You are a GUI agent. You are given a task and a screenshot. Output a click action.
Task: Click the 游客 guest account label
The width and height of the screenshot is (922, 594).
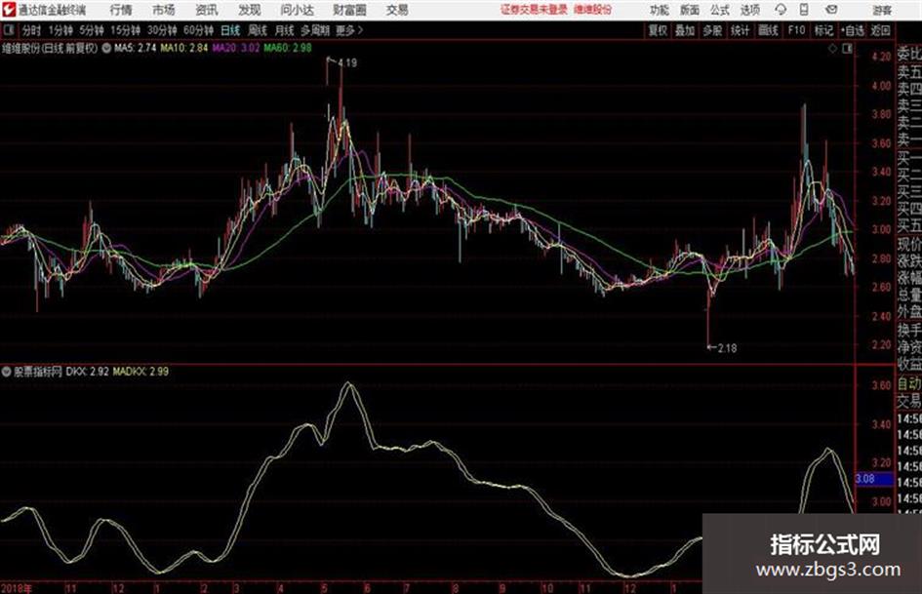(882, 11)
